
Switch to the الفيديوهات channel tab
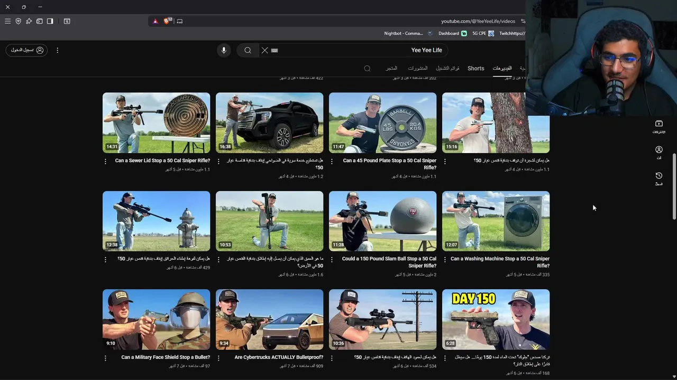tap(502, 69)
